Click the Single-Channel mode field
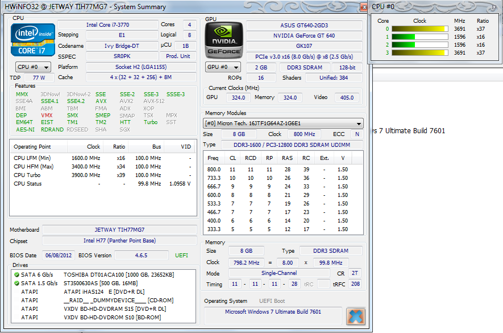The width and height of the screenshot is (503, 333). [x=279, y=273]
